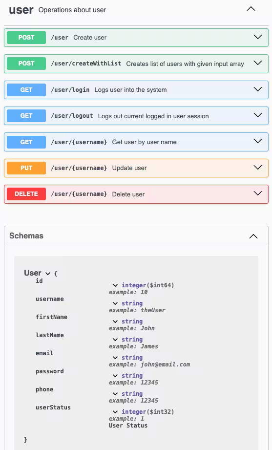Viewport: 272px width, 450px height.
Task: Click the 'example: James' value
Action: [x=133, y=346]
